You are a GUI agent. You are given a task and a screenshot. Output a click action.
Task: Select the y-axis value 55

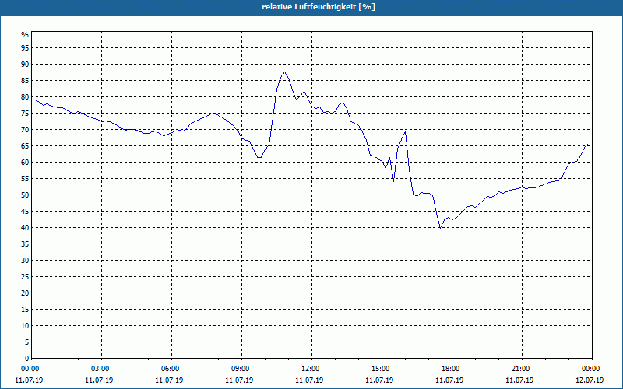pyautogui.click(x=25, y=179)
